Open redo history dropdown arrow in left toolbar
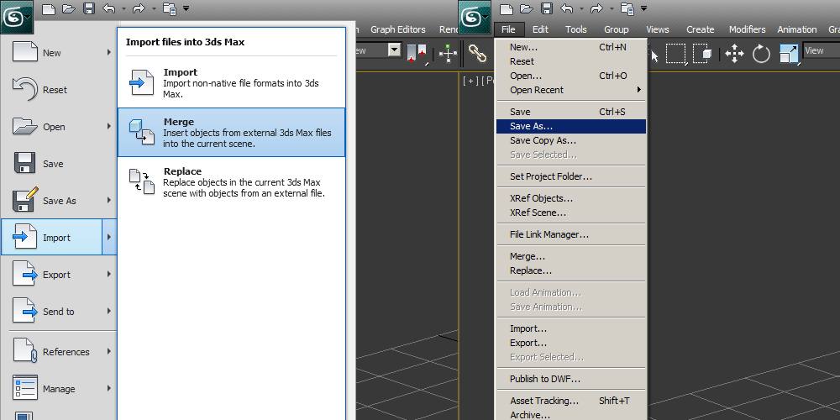840x420 pixels. tap(154, 8)
